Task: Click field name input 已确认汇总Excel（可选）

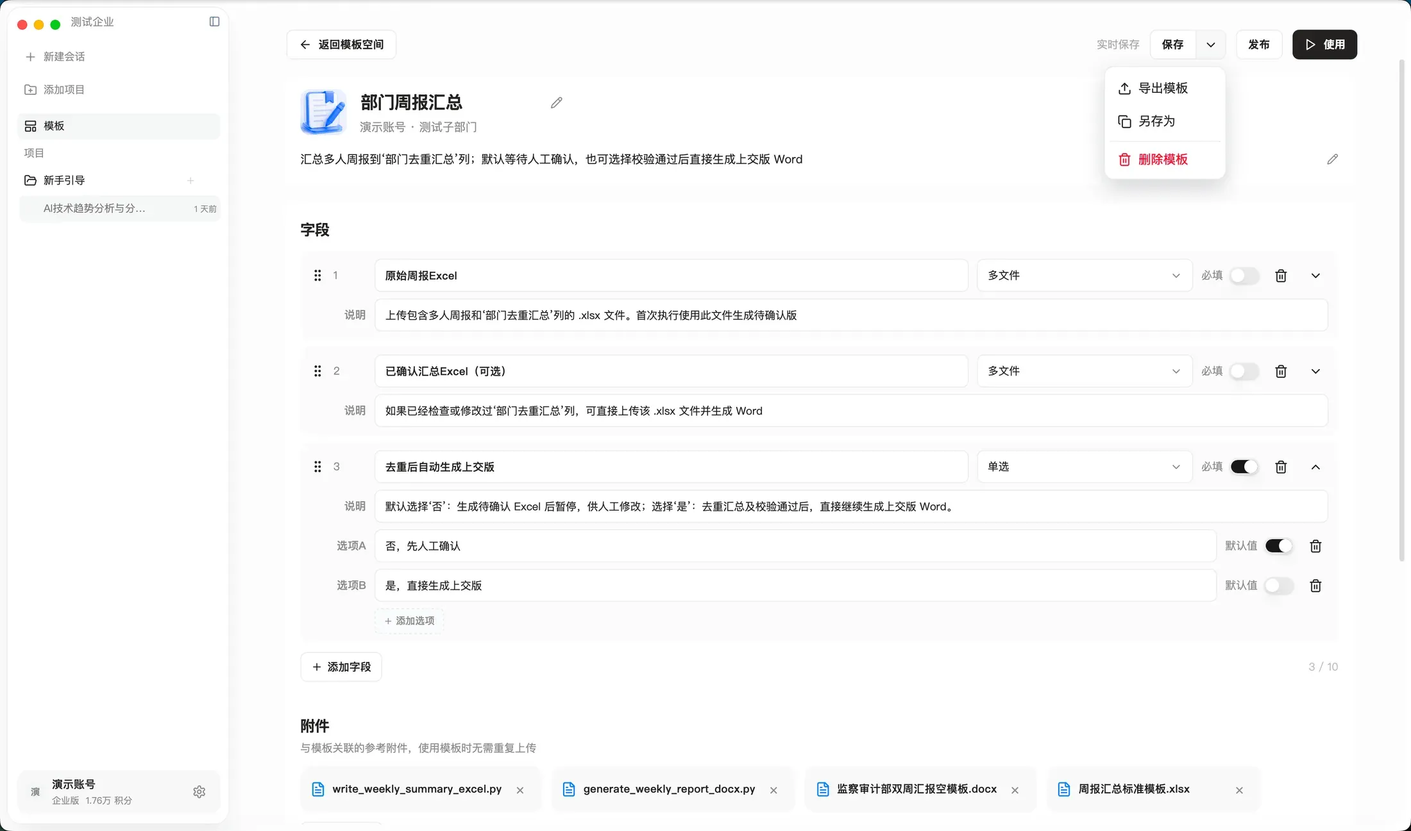Action: point(671,371)
